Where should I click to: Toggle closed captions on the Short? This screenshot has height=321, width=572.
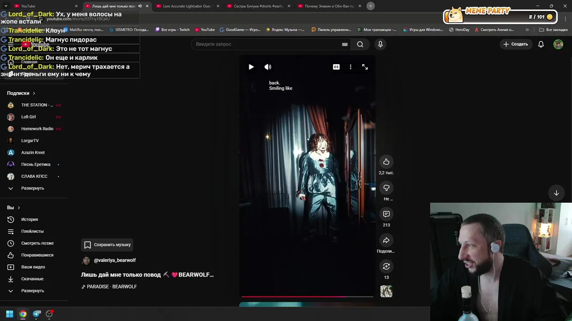tap(336, 67)
